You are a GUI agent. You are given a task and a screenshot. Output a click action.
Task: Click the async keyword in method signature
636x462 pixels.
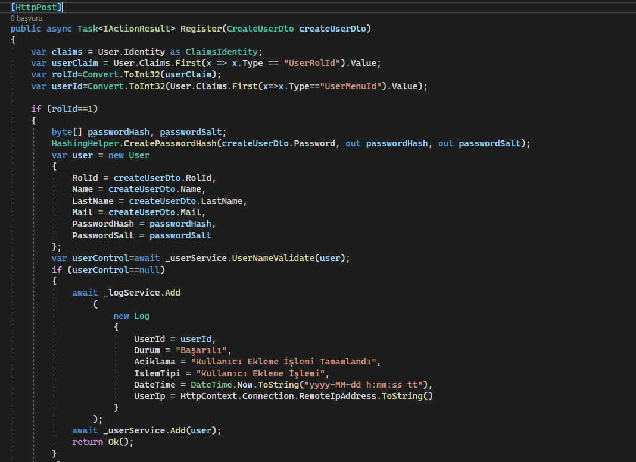pos(59,29)
